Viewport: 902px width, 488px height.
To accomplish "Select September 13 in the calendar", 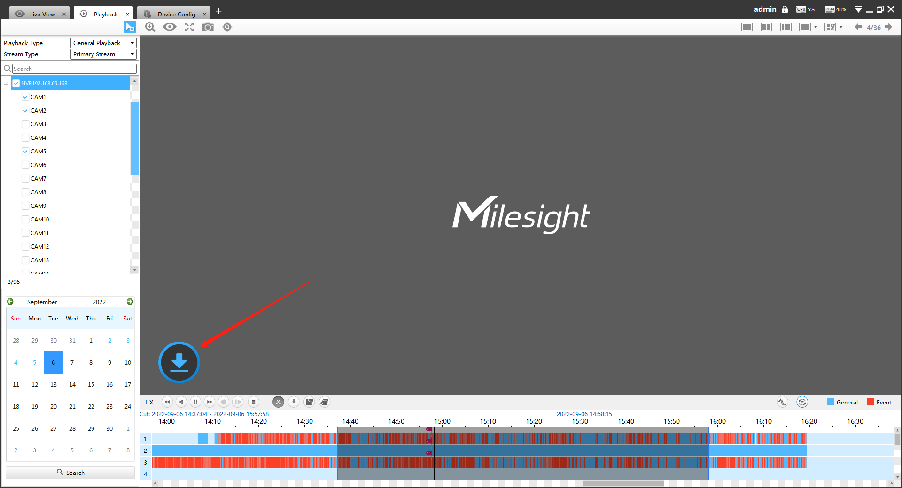I will 54,384.
